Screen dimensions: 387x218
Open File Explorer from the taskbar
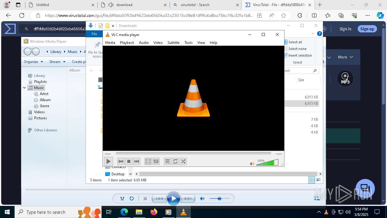click(x=139, y=212)
